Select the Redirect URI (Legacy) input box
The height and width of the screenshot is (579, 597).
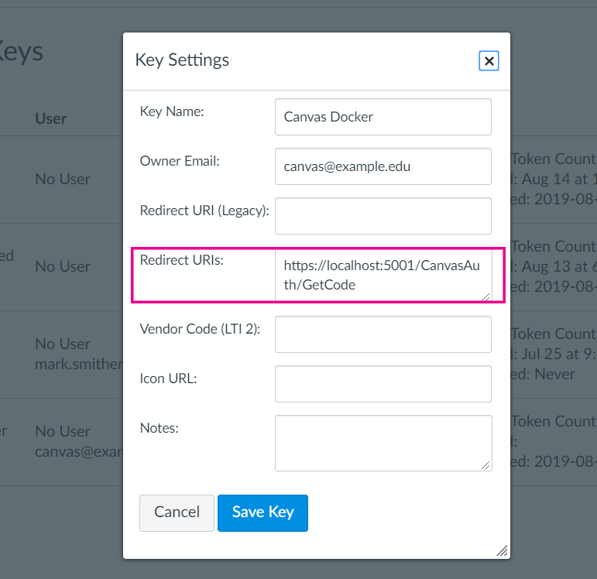click(x=383, y=216)
